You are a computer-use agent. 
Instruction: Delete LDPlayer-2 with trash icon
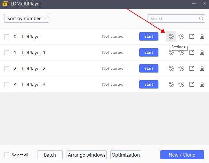(202, 68)
